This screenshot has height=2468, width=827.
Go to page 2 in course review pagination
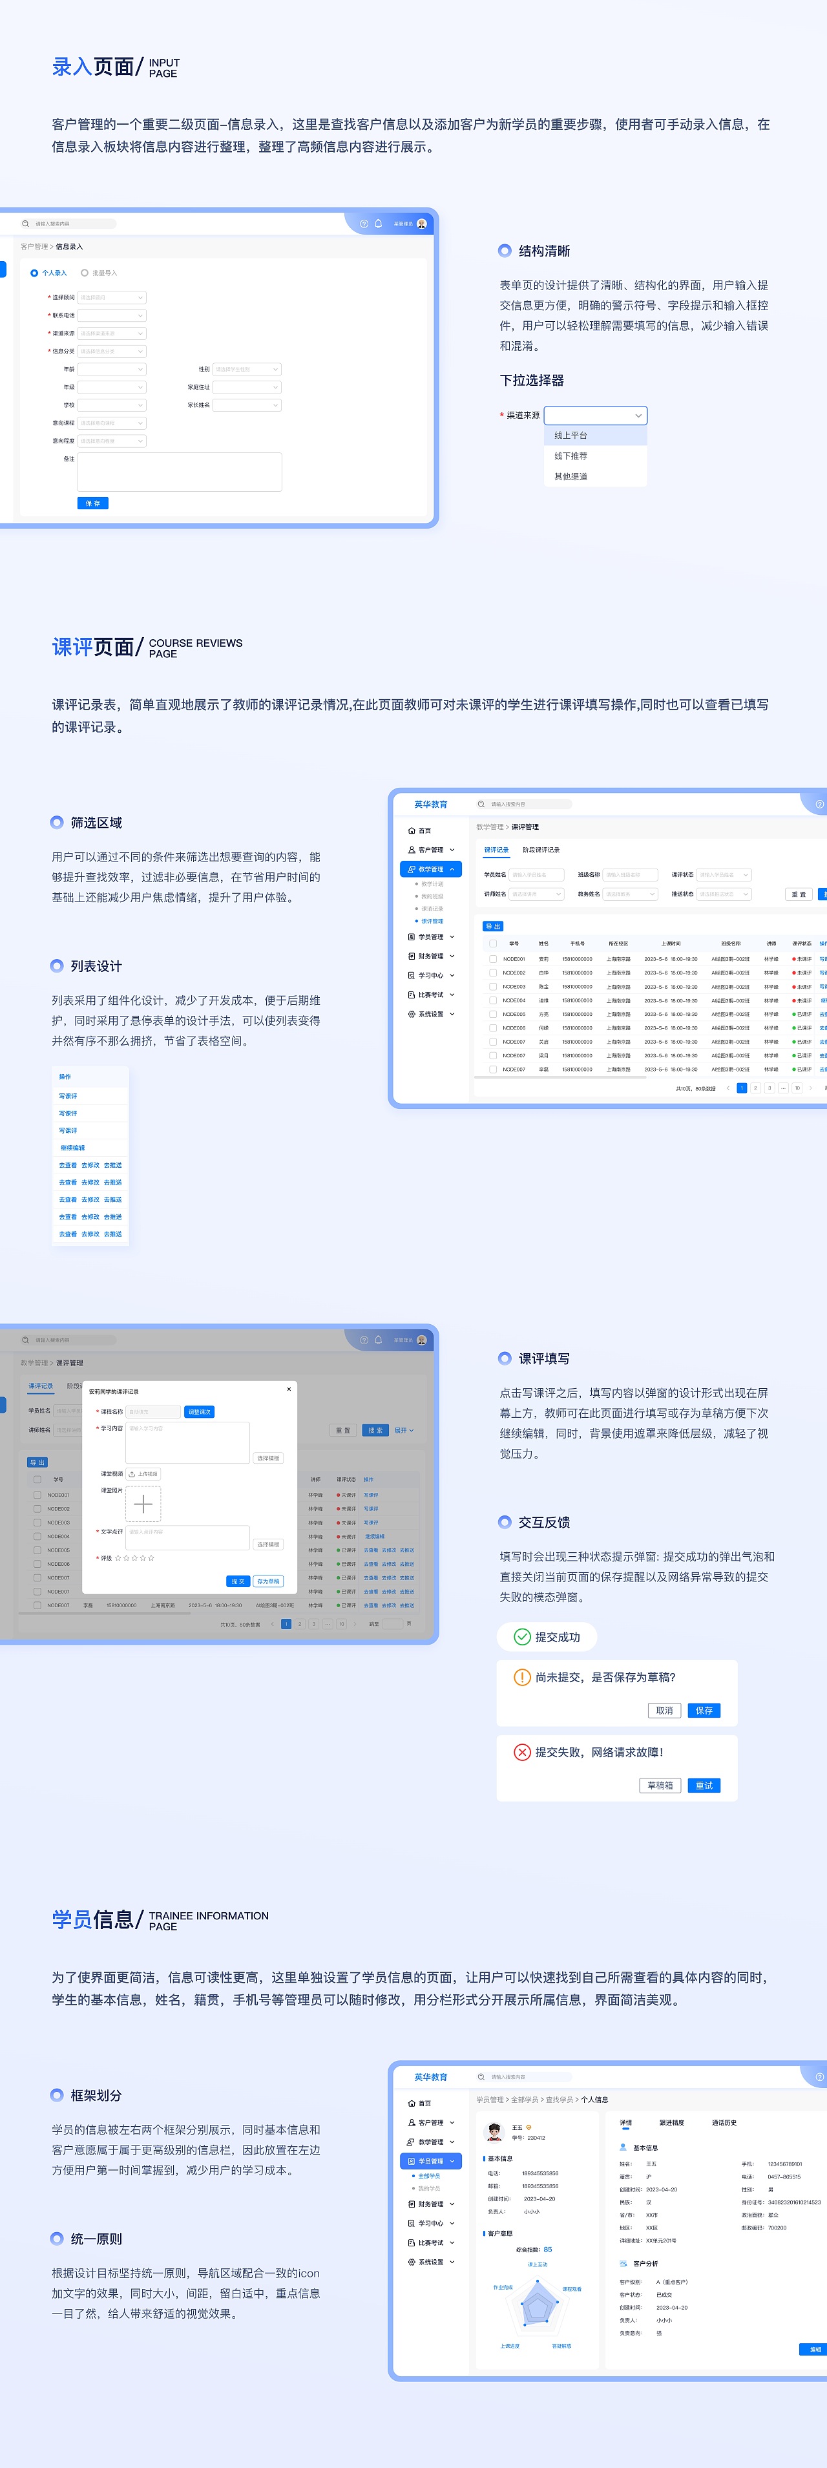[x=755, y=1088]
